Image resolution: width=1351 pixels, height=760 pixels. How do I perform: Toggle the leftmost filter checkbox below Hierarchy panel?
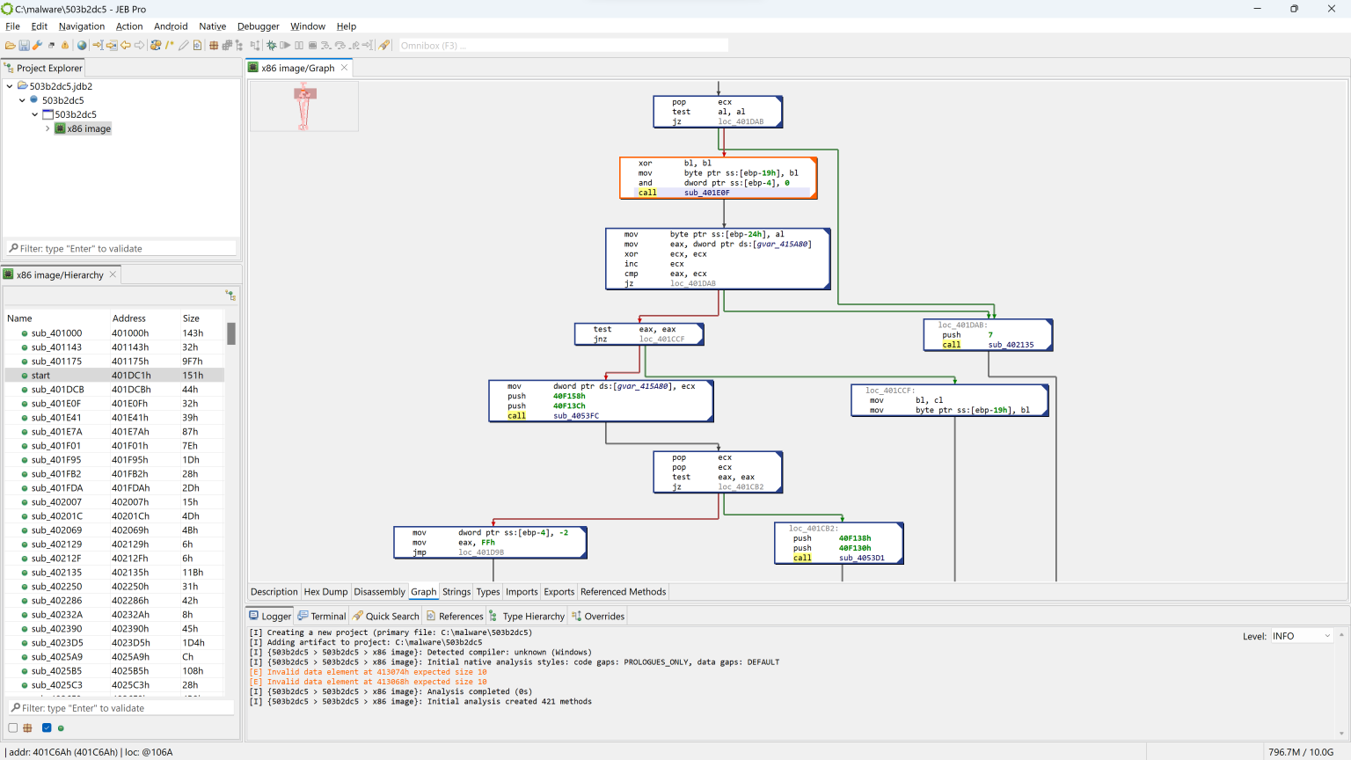click(12, 727)
